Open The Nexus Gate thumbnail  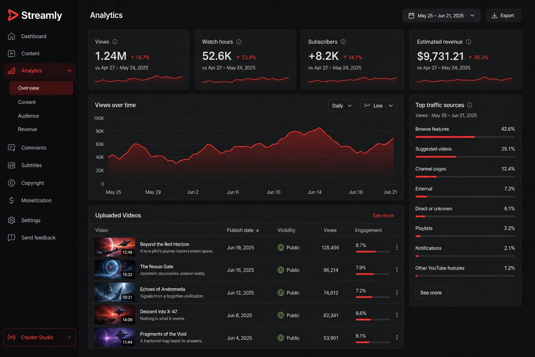click(115, 269)
